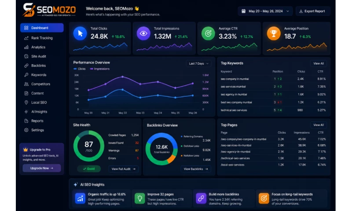This screenshot has width=352, height=211.
Task: Toggle the Clicks legend series
Action: click(x=80, y=69)
